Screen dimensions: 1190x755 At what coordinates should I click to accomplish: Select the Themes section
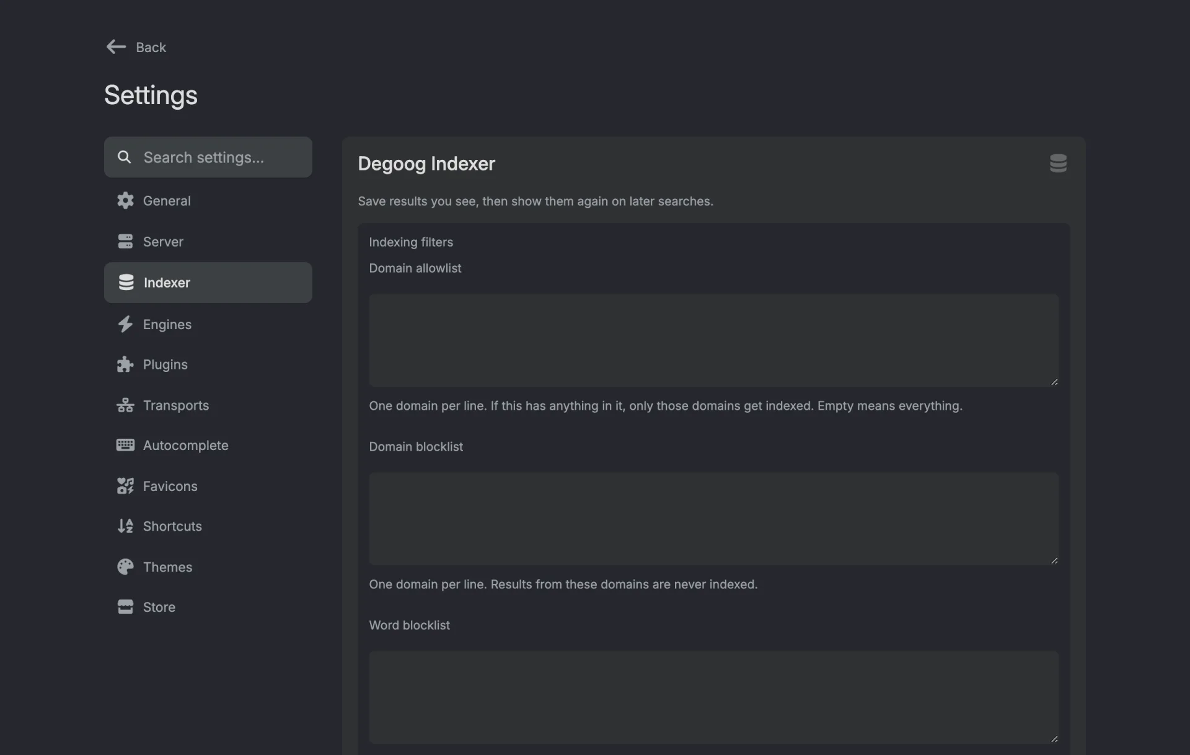click(x=208, y=567)
